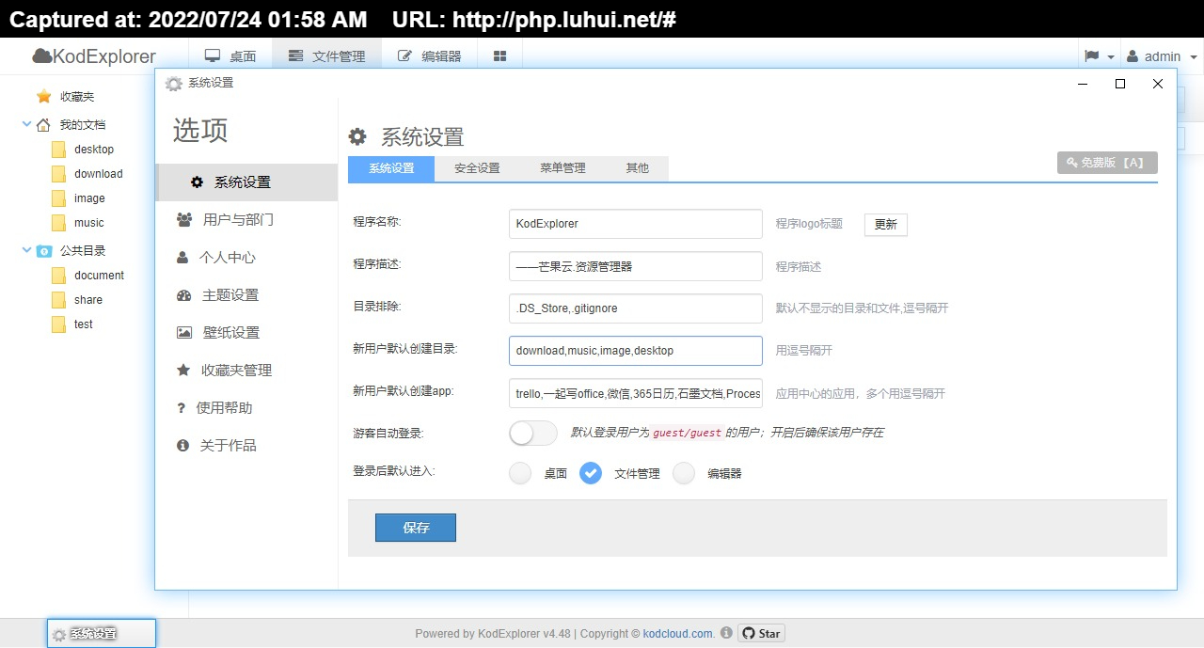The width and height of the screenshot is (1204, 648).
Task: Open the kodcloud.com link in footer
Action: pos(677,634)
